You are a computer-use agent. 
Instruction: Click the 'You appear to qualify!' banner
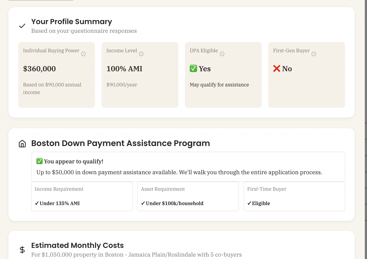[188, 166]
